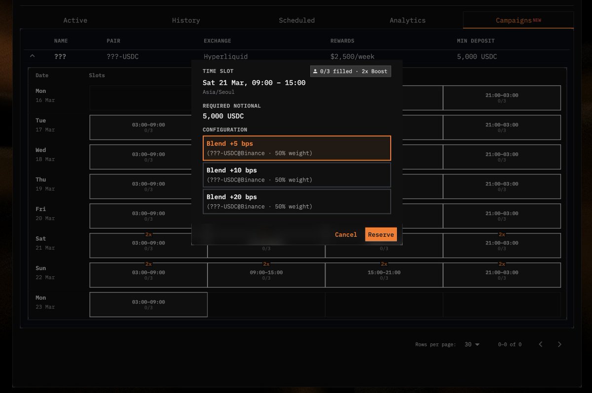Click the 0–0 of 0 pagination text

click(x=510, y=345)
